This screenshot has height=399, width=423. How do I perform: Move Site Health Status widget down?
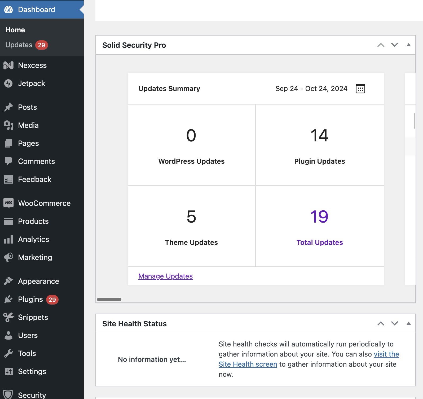click(x=394, y=323)
